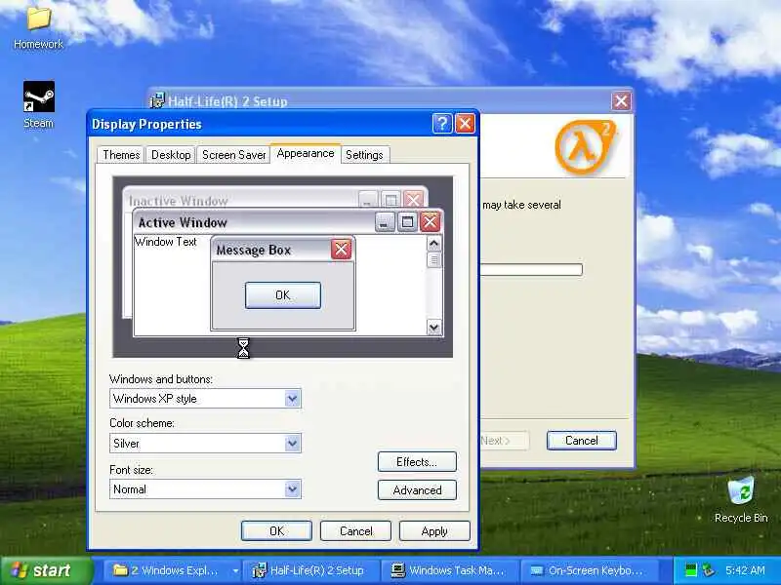Click the Half-Life 2 Setup title bar icon
Image resolution: width=781 pixels, height=585 pixels.
click(157, 100)
